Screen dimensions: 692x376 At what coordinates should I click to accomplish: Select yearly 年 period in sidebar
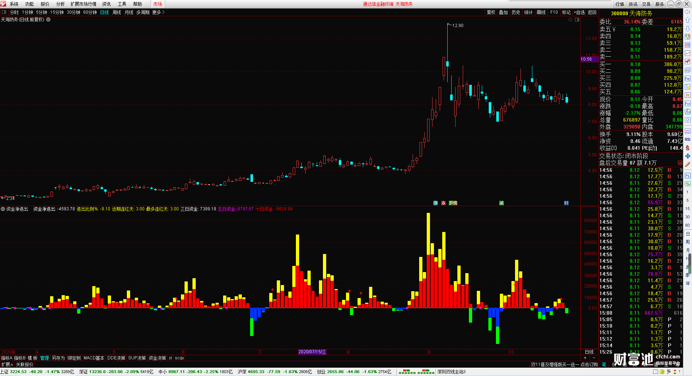click(x=688, y=283)
